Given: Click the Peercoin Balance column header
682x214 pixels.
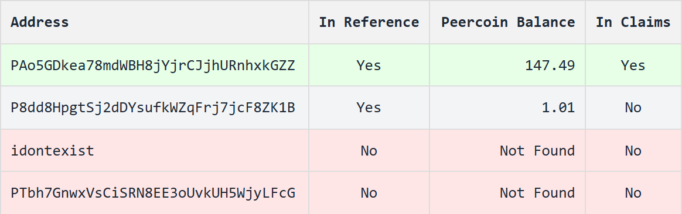Looking at the screenshot, I should coord(508,22).
